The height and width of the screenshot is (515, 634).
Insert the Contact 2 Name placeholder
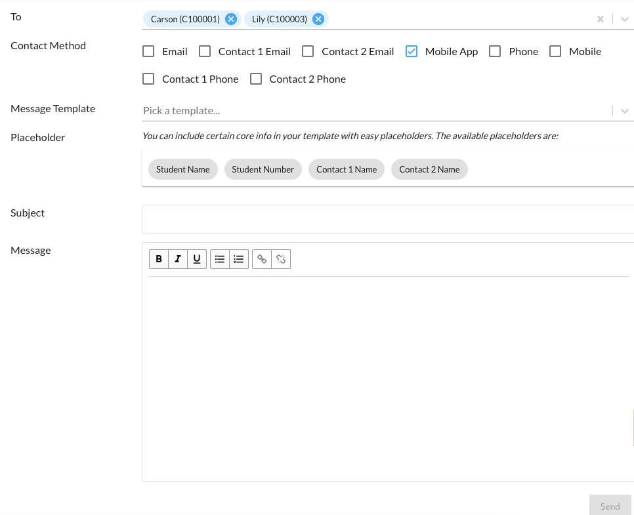point(429,169)
